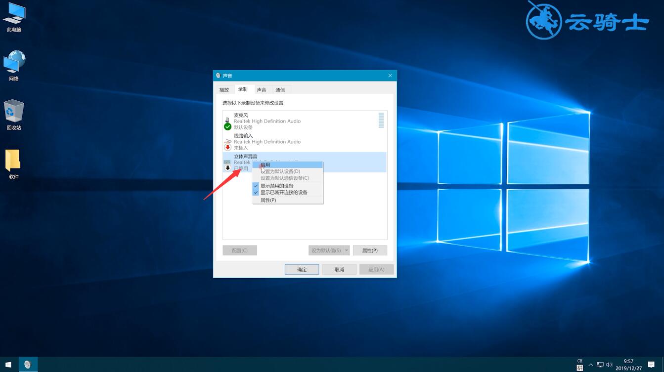Viewport: 664px width, 372px height.
Task: Click the Windows Start button
Action: coord(9,365)
